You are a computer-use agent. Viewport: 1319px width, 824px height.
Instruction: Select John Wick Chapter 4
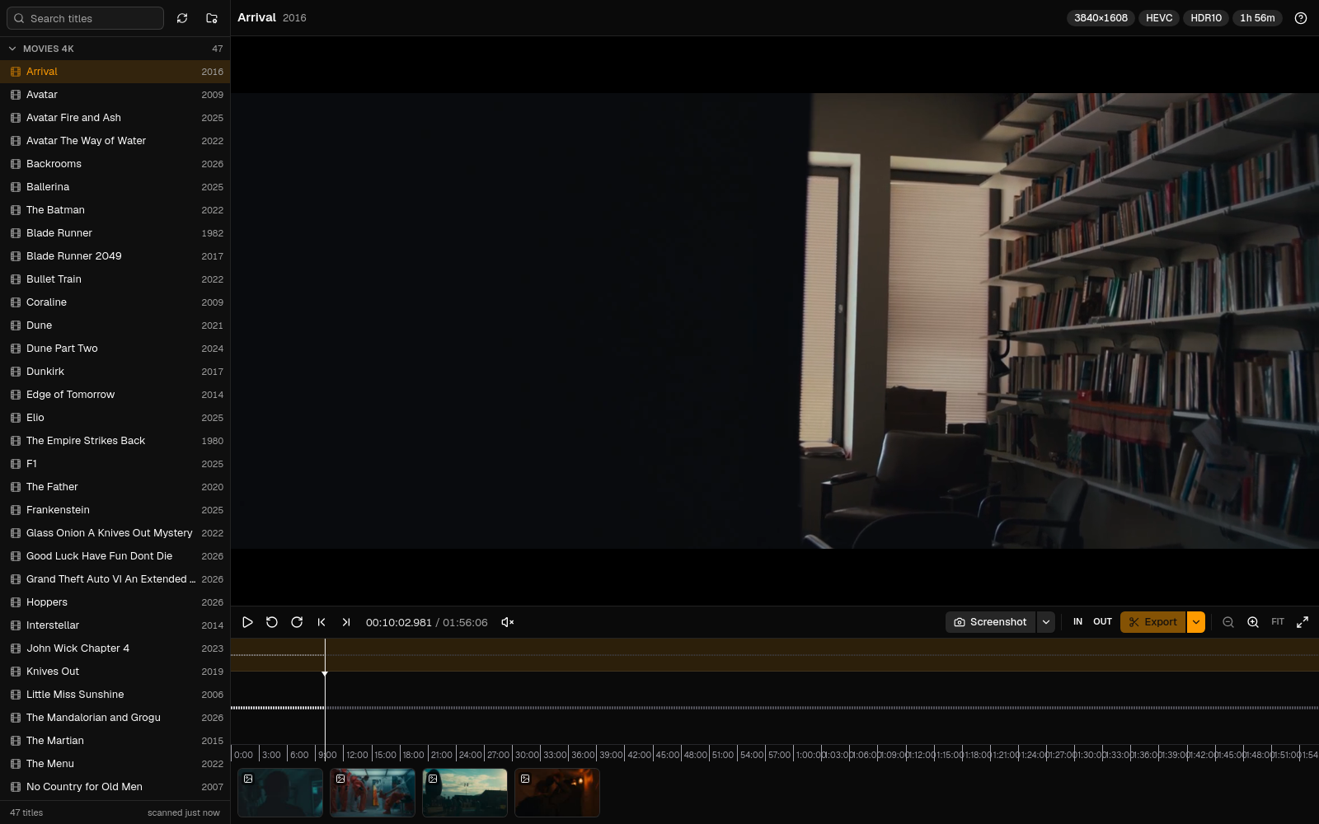(115, 648)
